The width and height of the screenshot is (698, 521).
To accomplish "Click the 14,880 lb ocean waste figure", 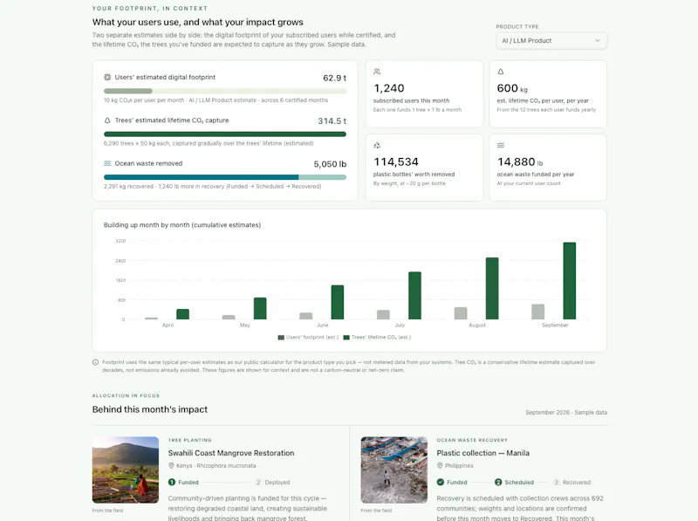I will tap(519, 161).
